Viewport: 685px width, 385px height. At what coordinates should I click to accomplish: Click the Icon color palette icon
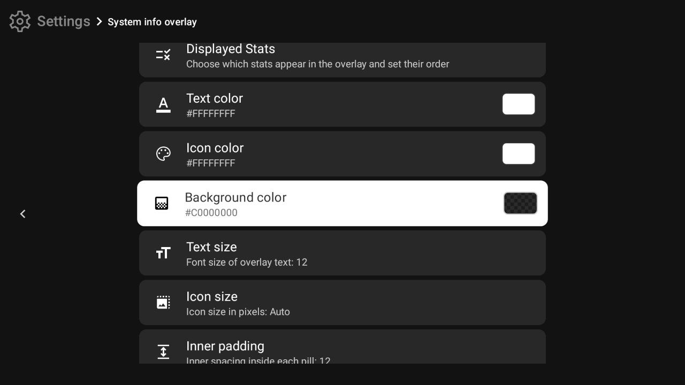163,153
